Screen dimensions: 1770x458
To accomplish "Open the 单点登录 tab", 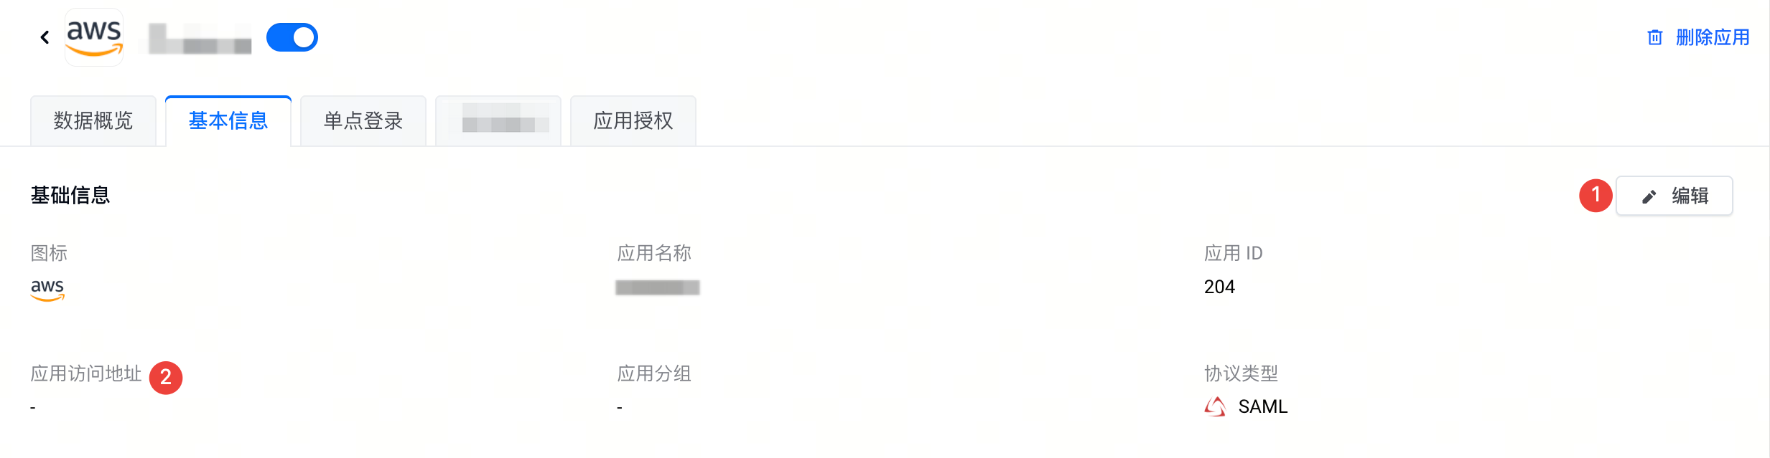I will (363, 121).
